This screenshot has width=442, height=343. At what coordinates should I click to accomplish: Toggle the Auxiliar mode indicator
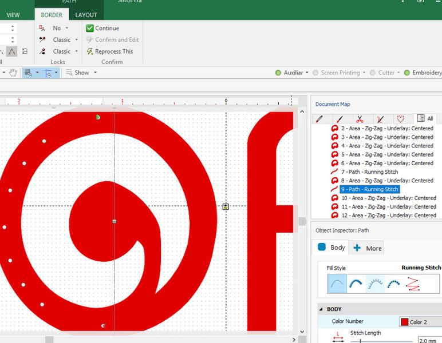pos(278,73)
